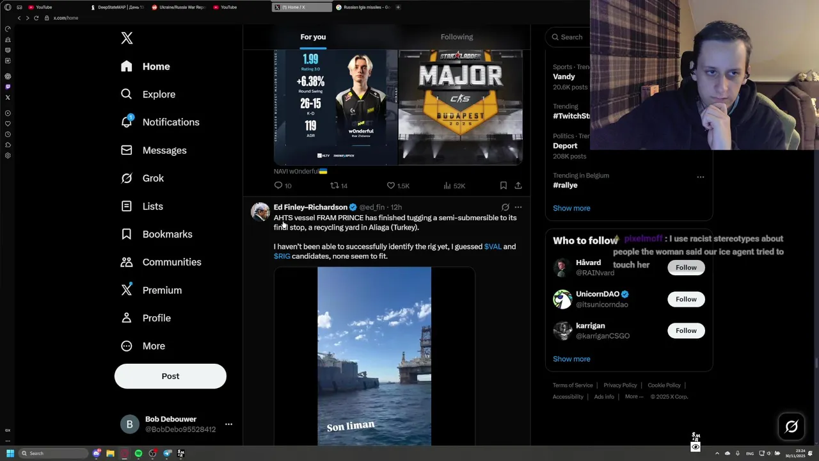Open Ed Finley-Richardson profile name
This screenshot has height=461, width=819.
click(310, 207)
